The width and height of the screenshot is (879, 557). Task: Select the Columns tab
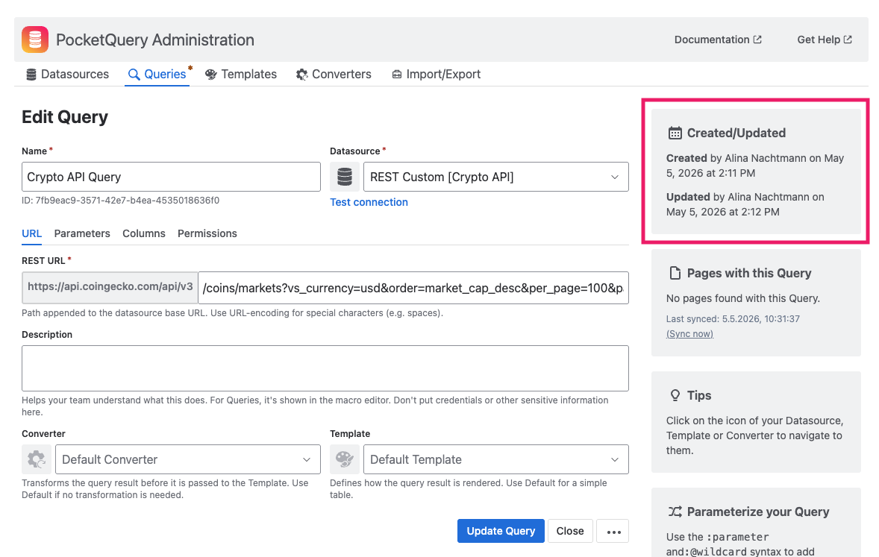(143, 233)
